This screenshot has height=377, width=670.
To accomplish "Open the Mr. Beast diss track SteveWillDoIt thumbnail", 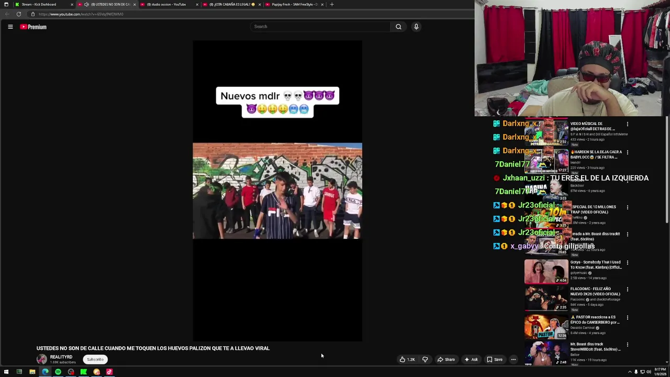I will point(546,353).
